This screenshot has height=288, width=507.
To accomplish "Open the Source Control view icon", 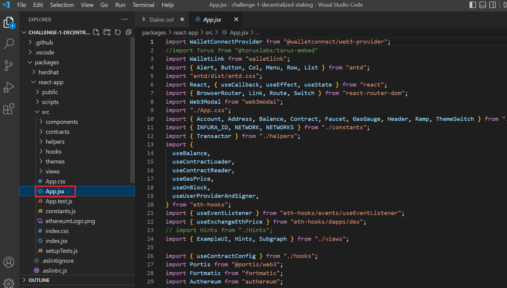I will 9,65.
